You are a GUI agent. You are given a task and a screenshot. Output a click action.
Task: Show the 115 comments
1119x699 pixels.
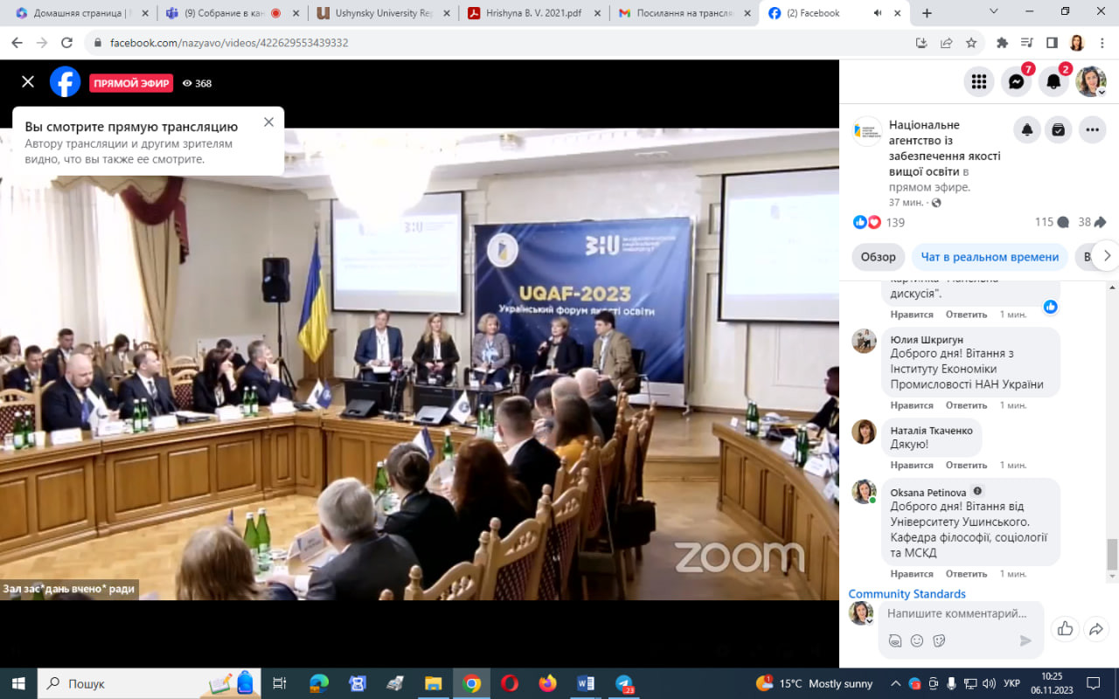(x=1052, y=222)
